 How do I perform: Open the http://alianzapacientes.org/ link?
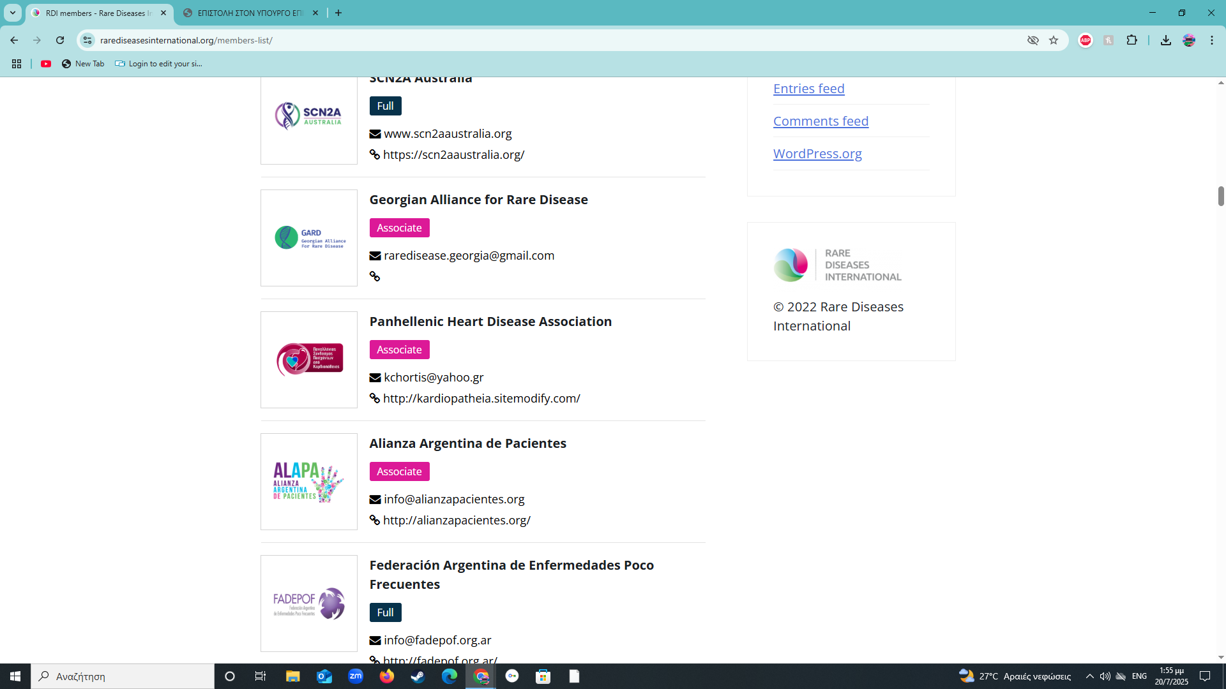coord(457,521)
